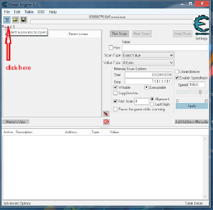Open the Value Type dropdown
The height and width of the screenshot is (210, 213).
pos(148,63)
